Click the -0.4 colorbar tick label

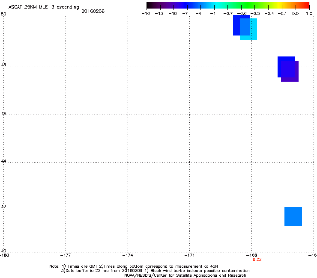(x=269, y=14)
